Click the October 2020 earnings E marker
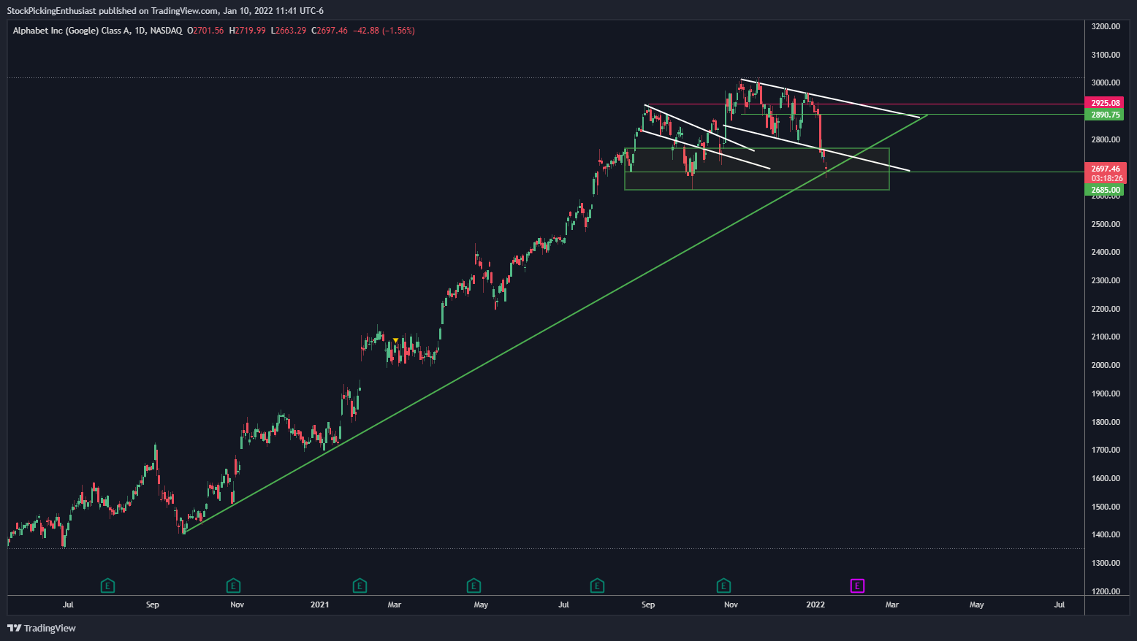Image resolution: width=1137 pixels, height=641 pixels. pos(234,586)
